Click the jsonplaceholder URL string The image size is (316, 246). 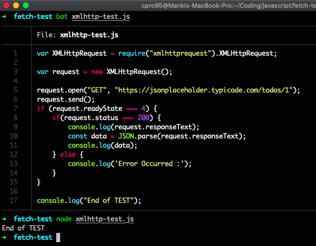(204, 90)
